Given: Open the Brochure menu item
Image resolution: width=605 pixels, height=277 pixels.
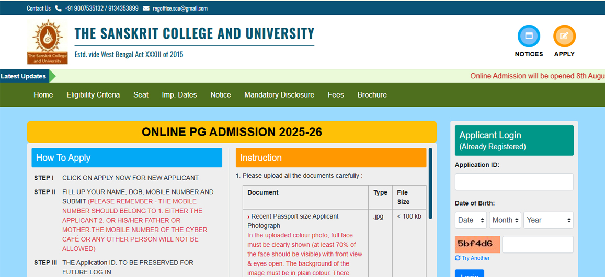Looking at the screenshot, I should (x=372, y=94).
